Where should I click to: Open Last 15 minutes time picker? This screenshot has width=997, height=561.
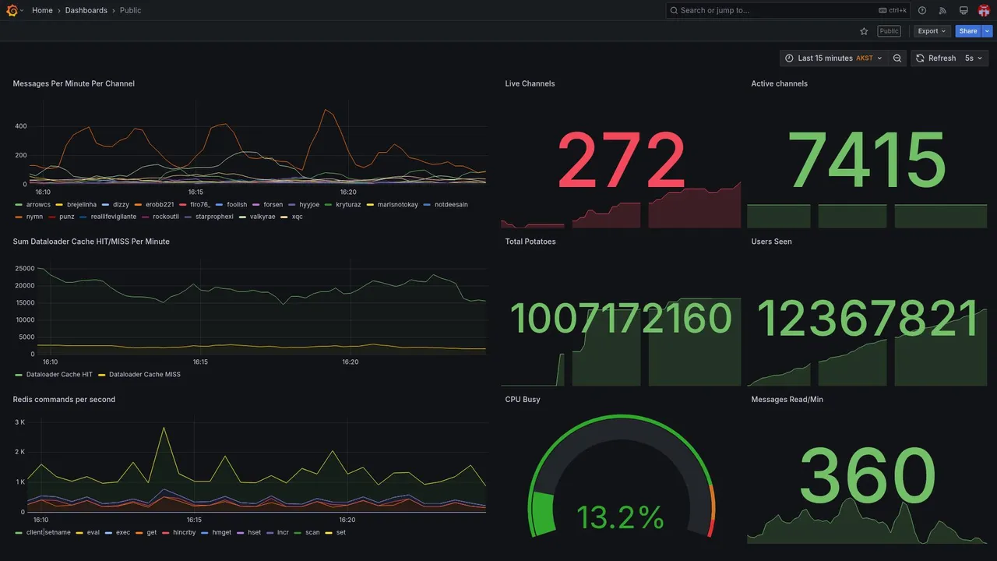click(x=833, y=58)
